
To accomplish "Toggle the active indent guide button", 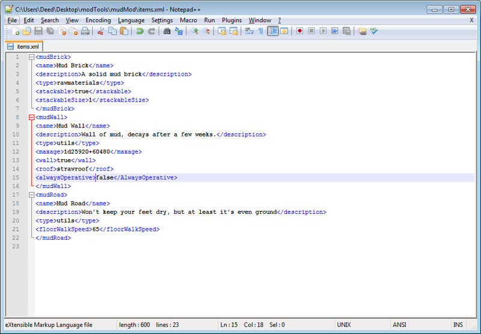I will coord(273,31).
